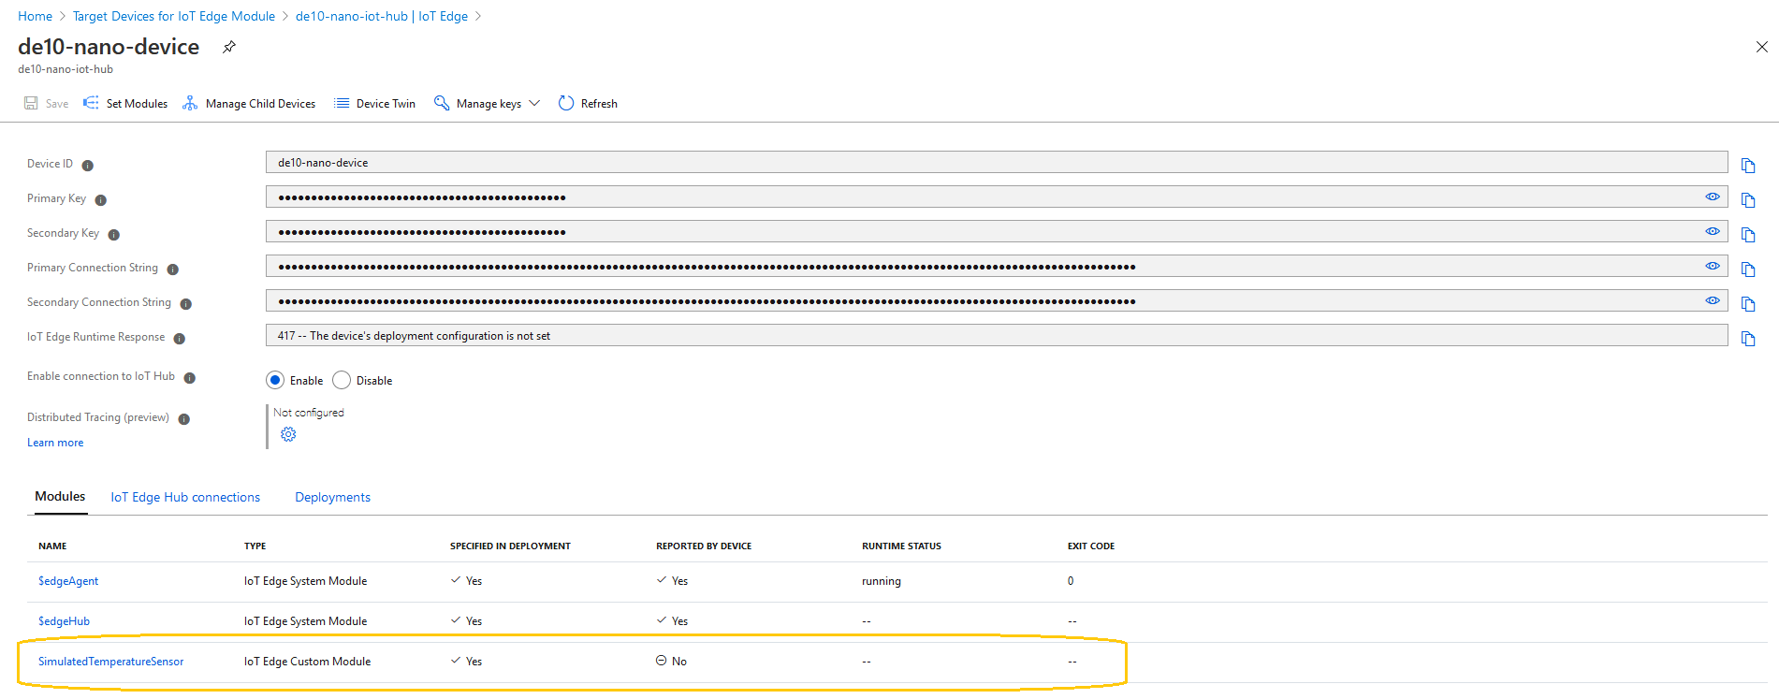Switch to IoT Edge Hub connections tab
Viewport: 1779px width, 699px height.
[x=185, y=497]
